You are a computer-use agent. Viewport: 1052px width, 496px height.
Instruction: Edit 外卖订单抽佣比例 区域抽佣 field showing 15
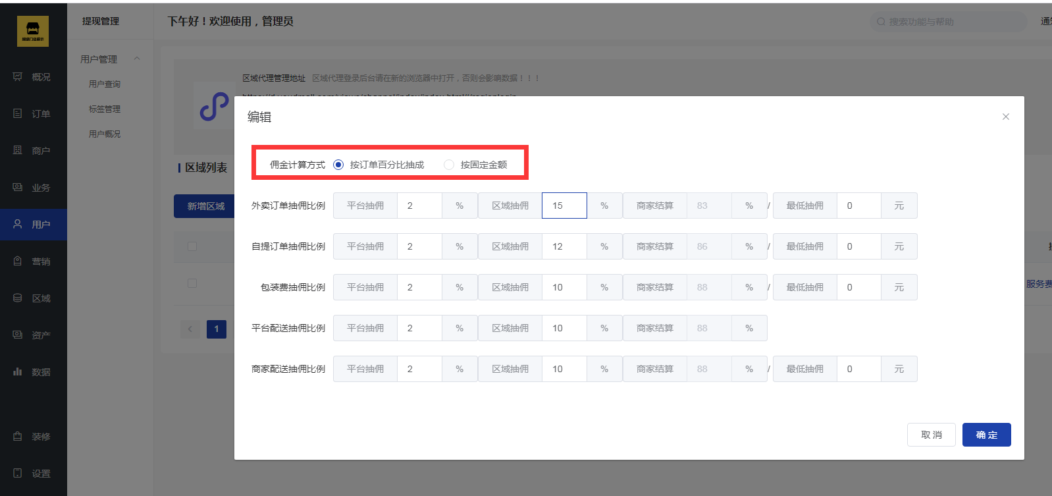click(x=564, y=206)
